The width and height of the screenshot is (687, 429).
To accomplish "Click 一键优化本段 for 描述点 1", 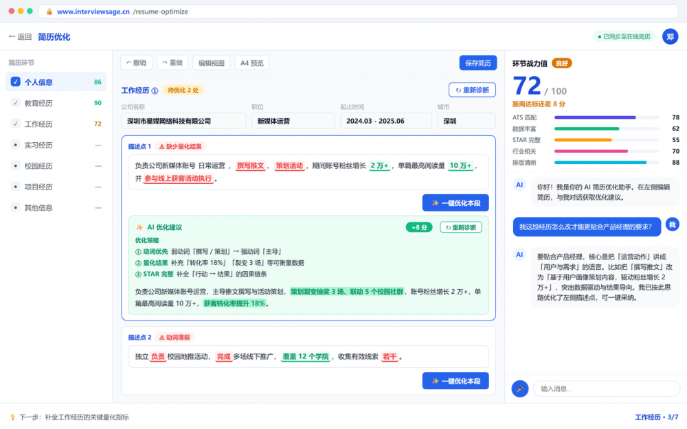I will point(455,203).
